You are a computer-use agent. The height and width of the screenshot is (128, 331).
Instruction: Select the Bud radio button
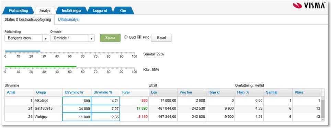click(126, 37)
